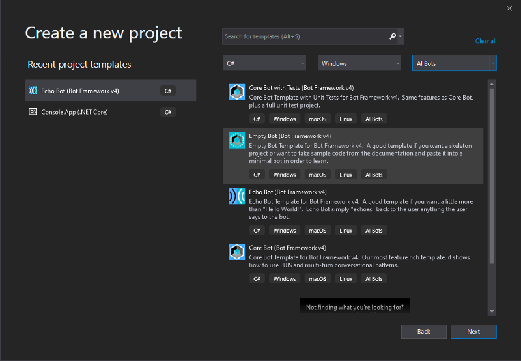Click Linux tag under Empty Bot template
Screen dimensions: 521x361
(346, 175)
